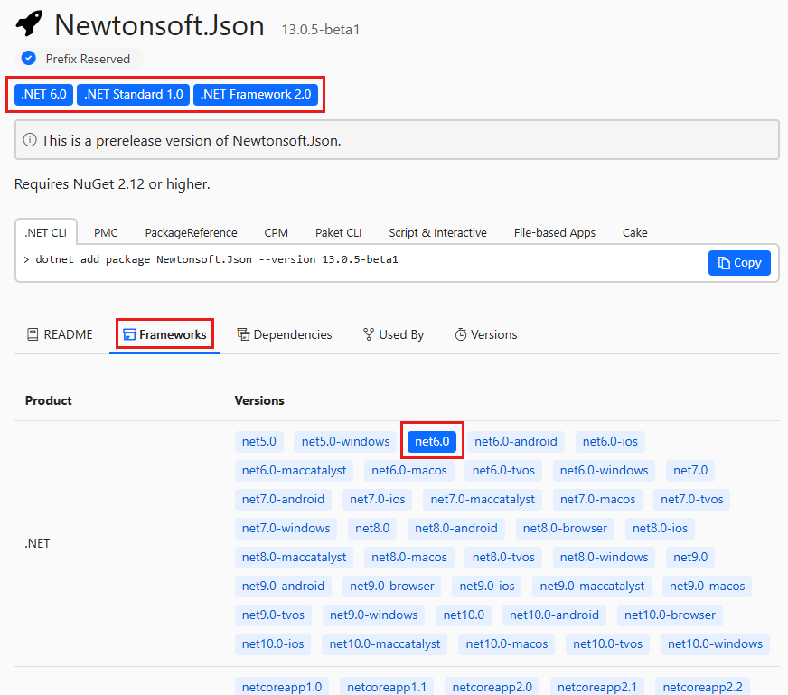The width and height of the screenshot is (788, 695).
Task: Click the net8.0-browser framework tag
Action: (x=565, y=528)
